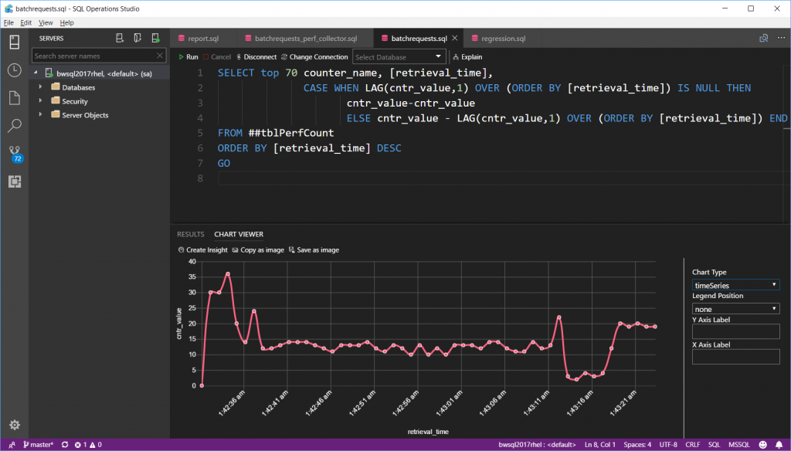Click the Y Axis Label input field
Viewport: 791px width, 451px height.
click(735, 331)
